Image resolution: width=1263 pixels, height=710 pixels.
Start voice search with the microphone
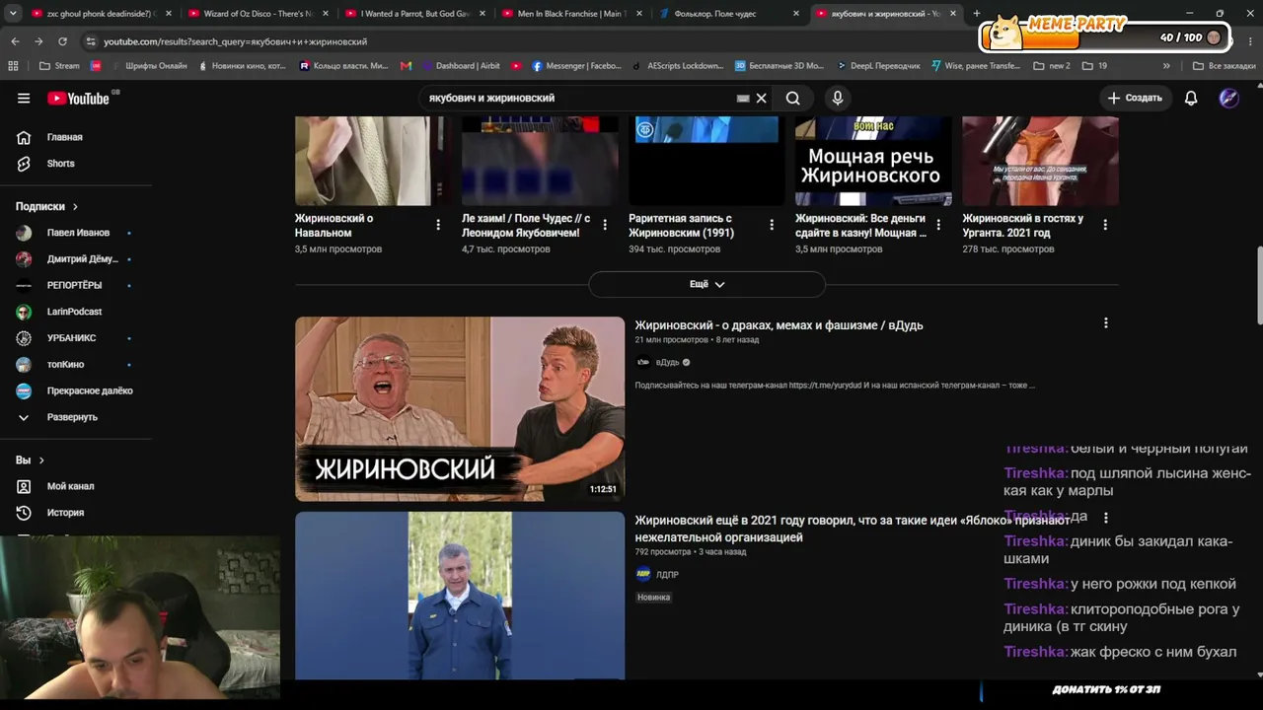[838, 98]
